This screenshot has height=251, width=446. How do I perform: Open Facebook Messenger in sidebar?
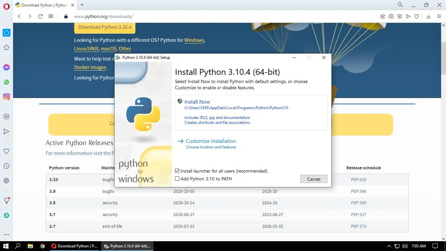click(7, 67)
